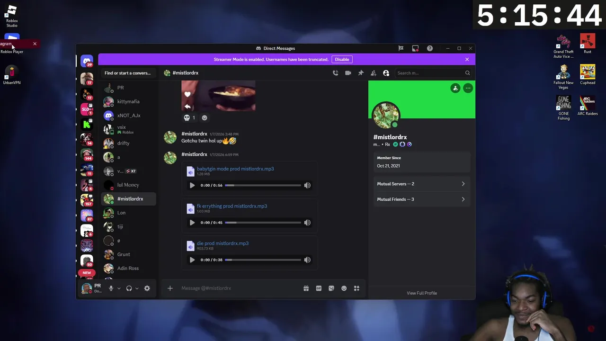This screenshot has height=341, width=606.
Task: Seek in die prod audio progress bar
Action: click(263, 260)
